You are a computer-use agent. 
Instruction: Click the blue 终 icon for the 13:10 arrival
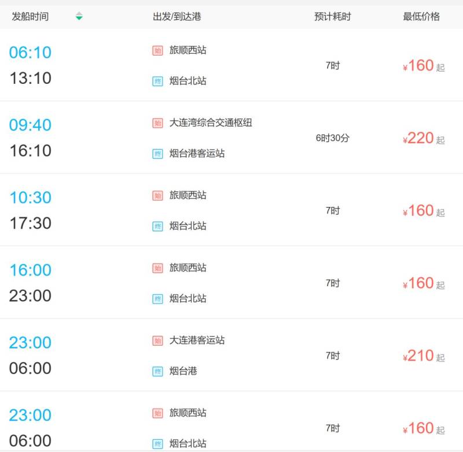click(157, 81)
